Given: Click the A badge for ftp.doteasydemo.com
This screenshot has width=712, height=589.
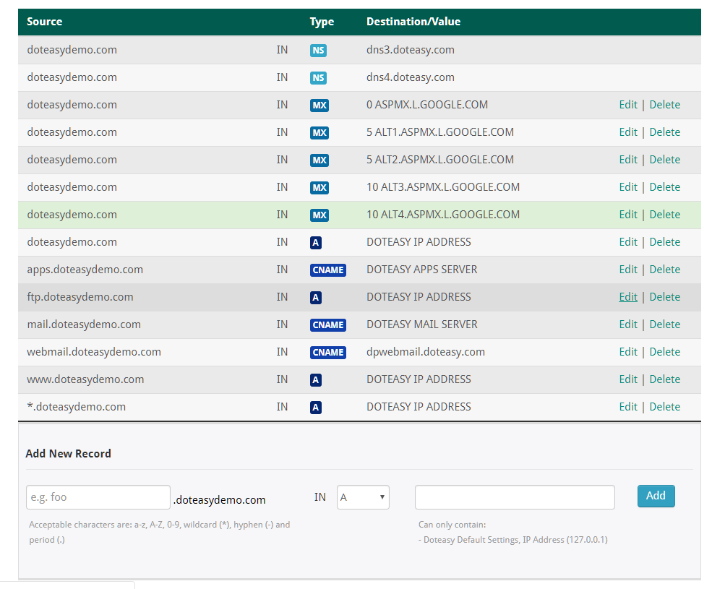Looking at the screenshot, I should click(x=315, y=298).
